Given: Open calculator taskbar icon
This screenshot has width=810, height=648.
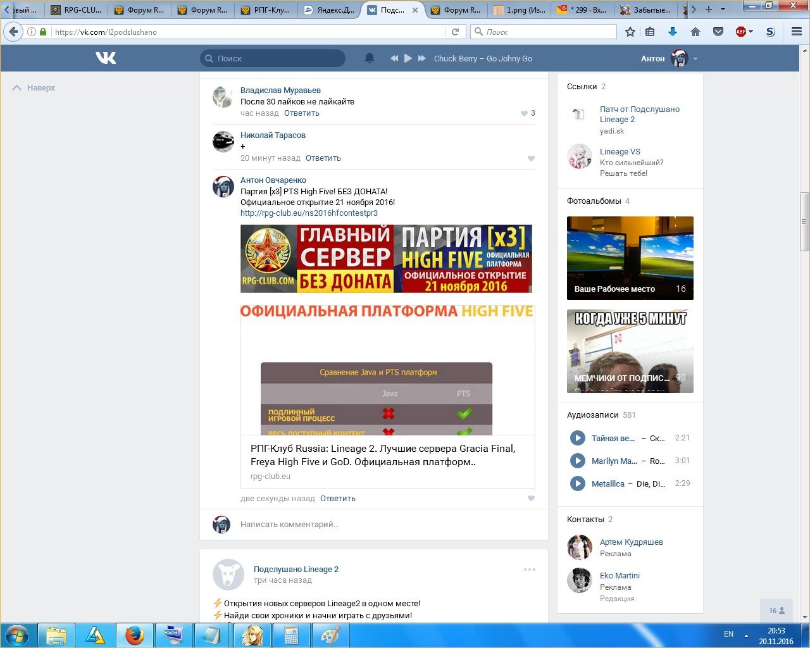Looking at the screenshot, I should point(290,635).
